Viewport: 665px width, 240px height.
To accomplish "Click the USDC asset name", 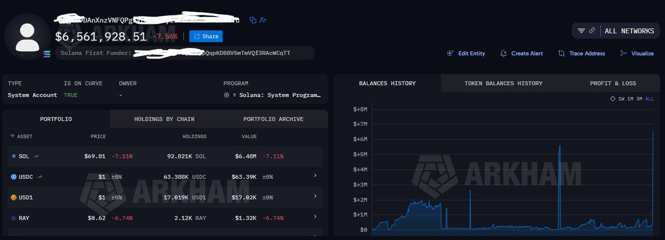I will point(26,177).
